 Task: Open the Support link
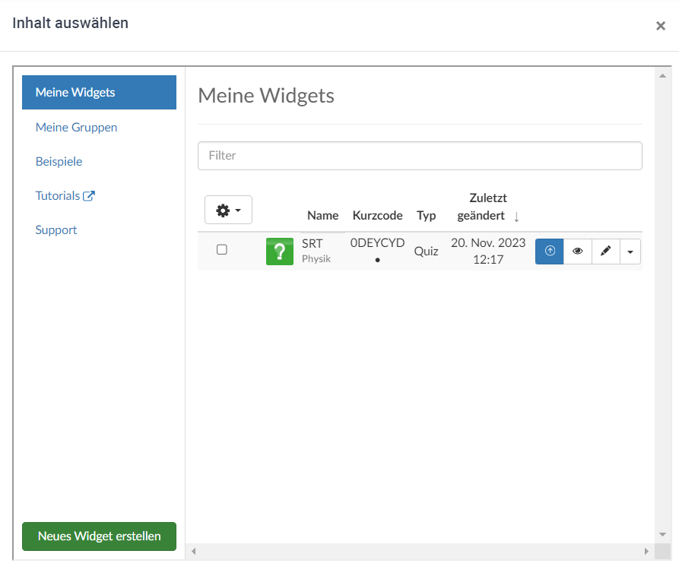[x=56, y=230]
